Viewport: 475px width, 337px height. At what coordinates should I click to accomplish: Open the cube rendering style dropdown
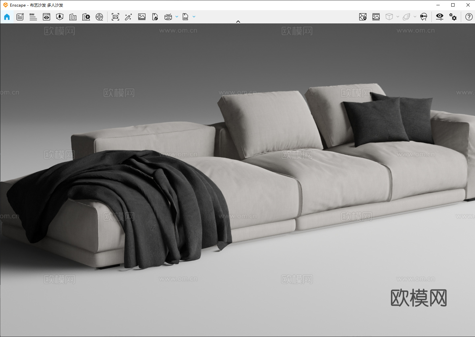tap(398, 16)
